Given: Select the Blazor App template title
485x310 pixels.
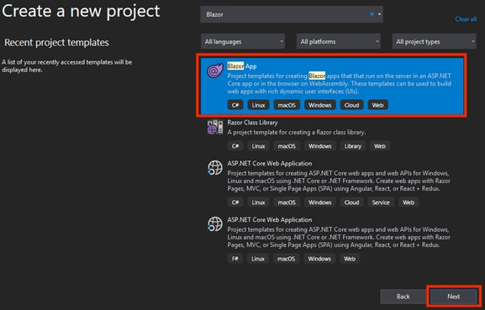Looking at the screenshot, I should pos(242,66).
